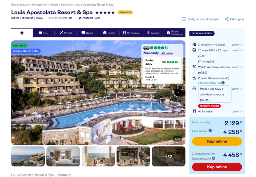Click the heart icon to add to favorites
This screenshot has width=256, height=177.
[x=184, y=19]
